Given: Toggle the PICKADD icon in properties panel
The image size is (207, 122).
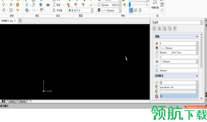Looking at the screenshot, I should 154,29.
